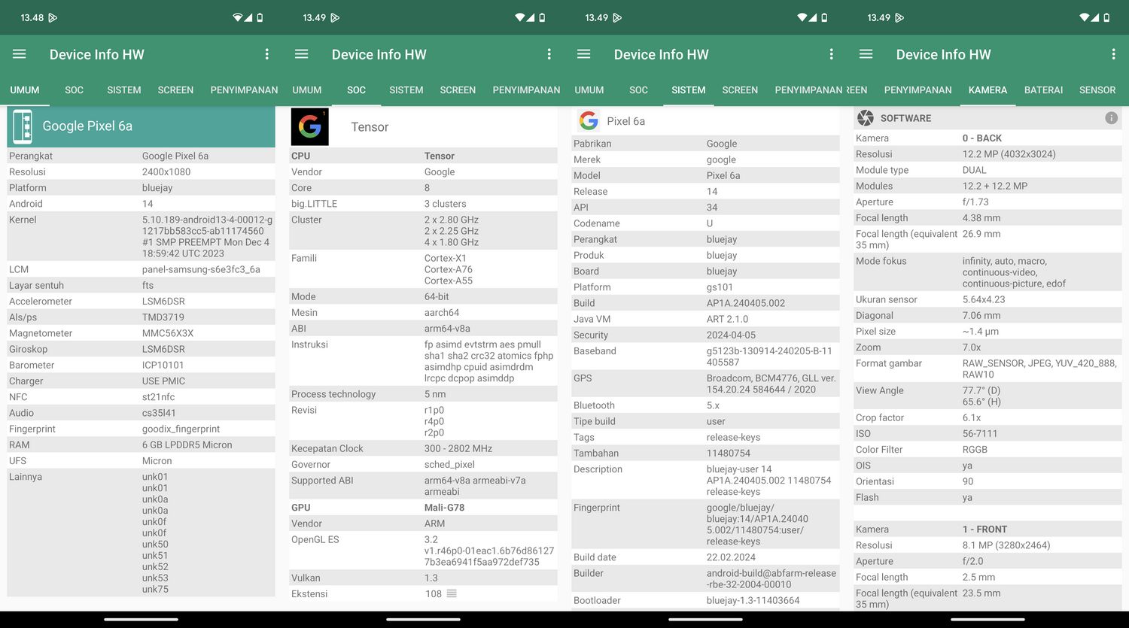
Task: Open hamburger menu on the SISTEM screen
Action: 584,54
